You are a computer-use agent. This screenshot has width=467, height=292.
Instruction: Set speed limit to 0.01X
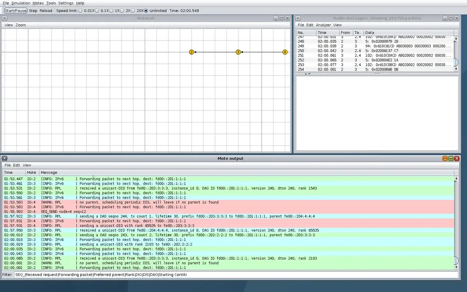pos(80,11)
